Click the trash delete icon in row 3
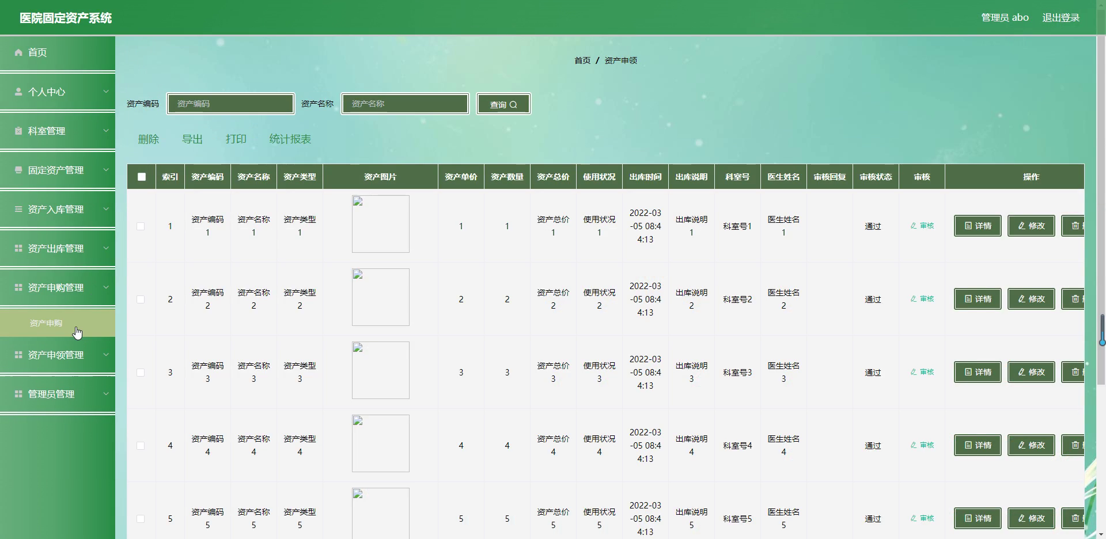Viewport: 1106px width, 539px height. [1075, 372]
